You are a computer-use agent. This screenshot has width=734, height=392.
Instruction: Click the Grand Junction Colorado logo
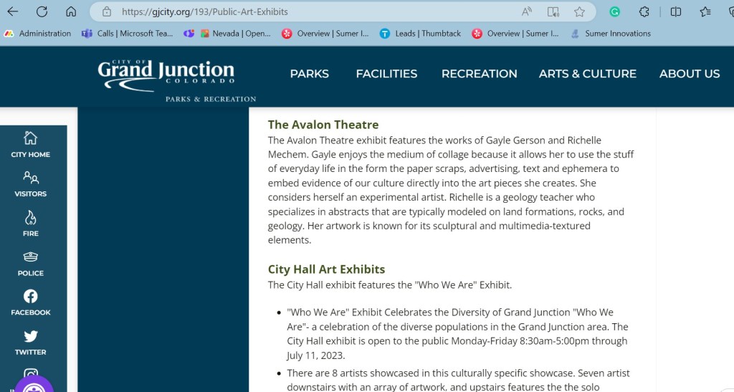(166, 75)
